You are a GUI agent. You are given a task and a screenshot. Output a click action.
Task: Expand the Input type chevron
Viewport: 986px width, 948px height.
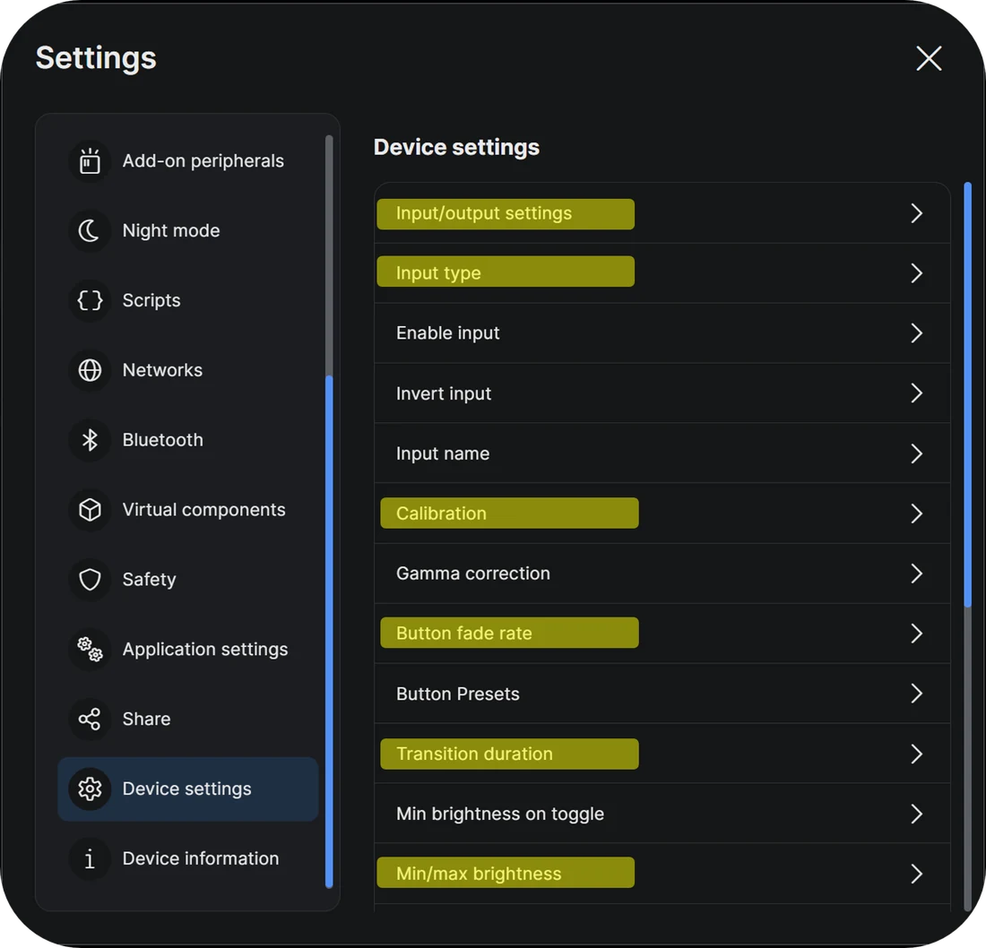(917, 273)
